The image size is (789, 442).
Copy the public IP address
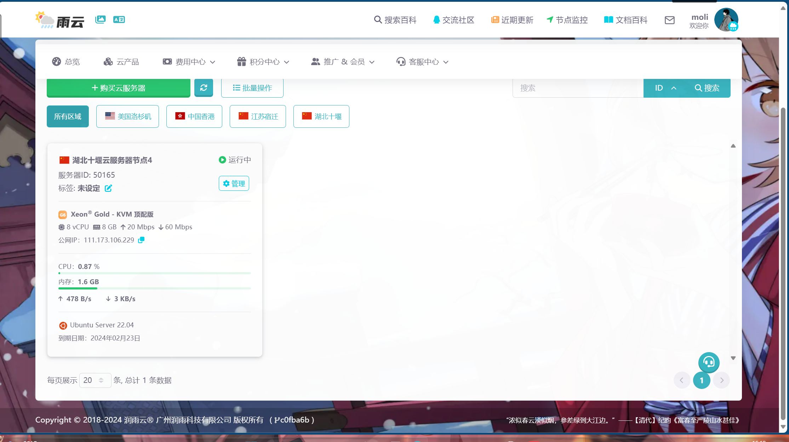click(x=141, y=240)
